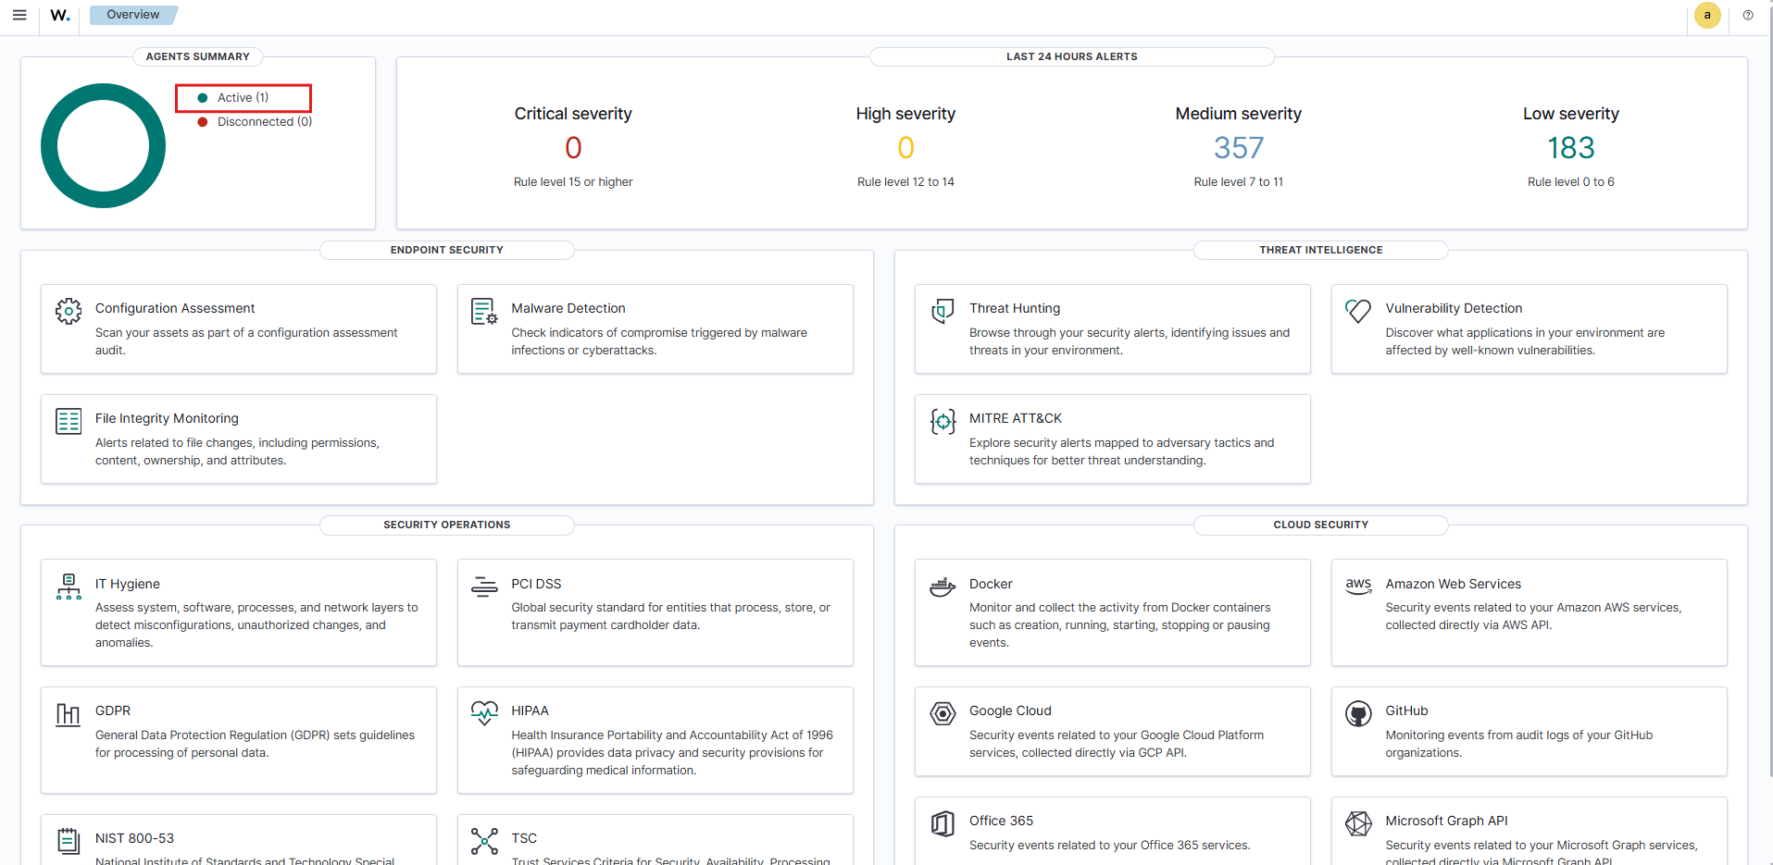Open Disconnected agents legend entry
Viewport: 1773px width, 865px height.
pyautogui.click(x=264, y=122)
